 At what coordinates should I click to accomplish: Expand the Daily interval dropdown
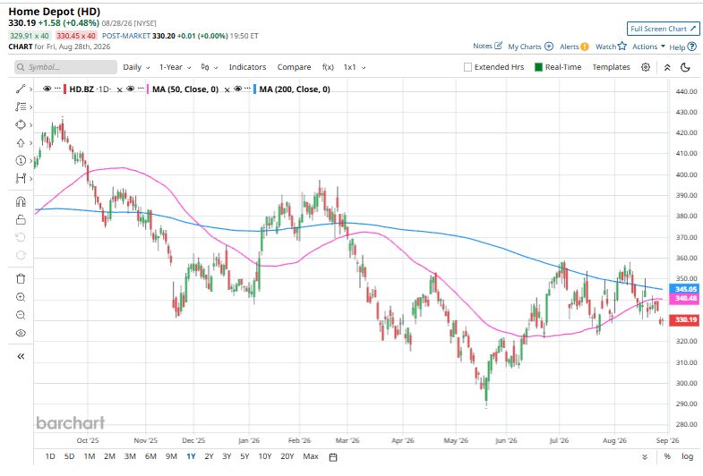point(136,67)
